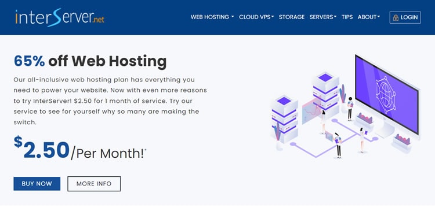Click the "65% off Web Hosting" heading
The height and width of the screenshot is (208, 435).
pos(90,61)
